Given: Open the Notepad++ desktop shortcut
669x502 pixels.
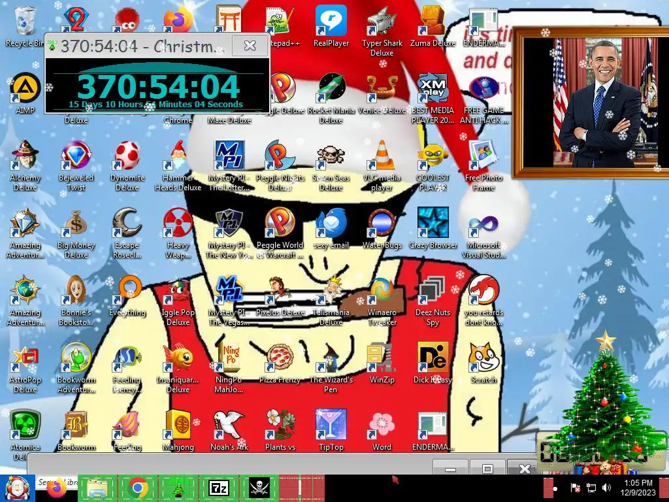Looking at the screenshot, I should click(280, 26).
